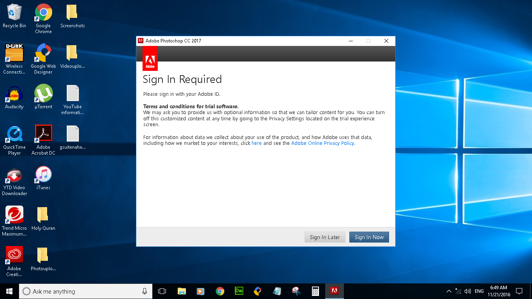Select the Screenshots folder on the desktop
The height and width of the screenshot is (299, 532).
(x=72, y=16)
